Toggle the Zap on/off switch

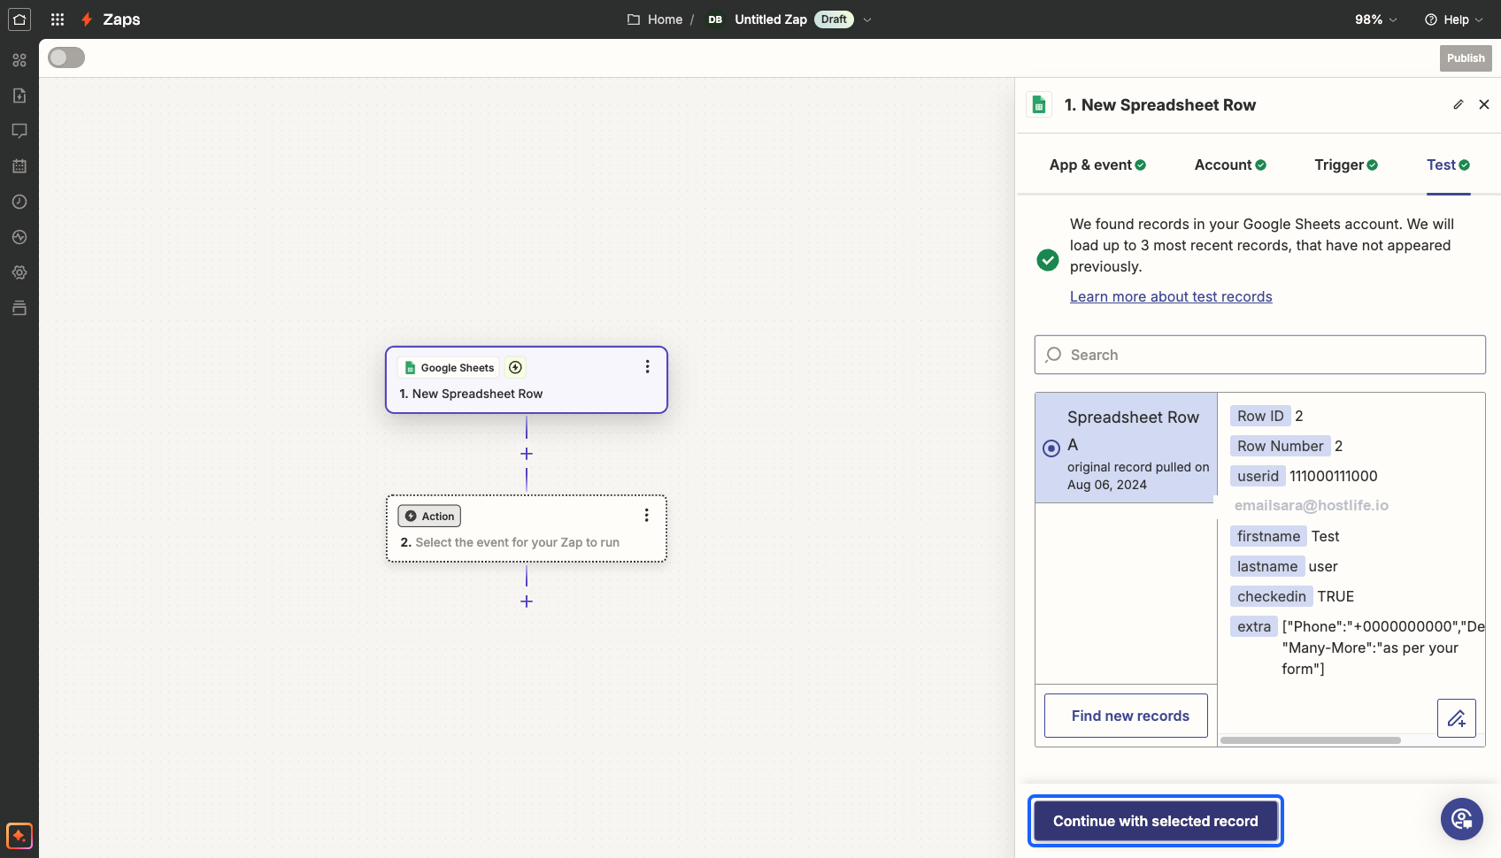[x=66, y=57]
